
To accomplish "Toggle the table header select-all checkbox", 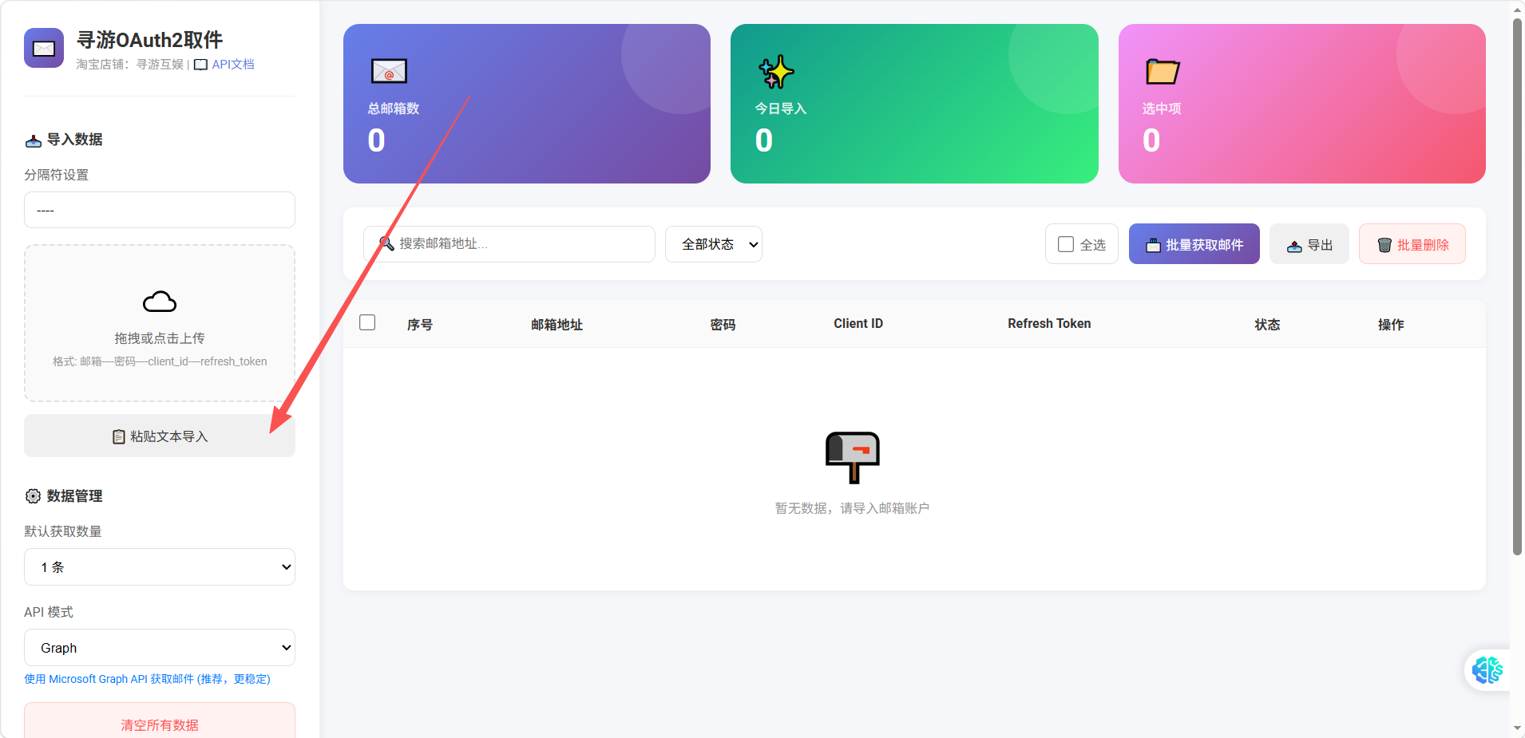I will [x=367, y=322].
